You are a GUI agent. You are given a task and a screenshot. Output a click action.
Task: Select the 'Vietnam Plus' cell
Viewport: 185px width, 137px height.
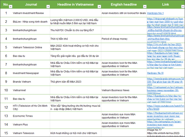pyautogui.click(x=31, y=125)
